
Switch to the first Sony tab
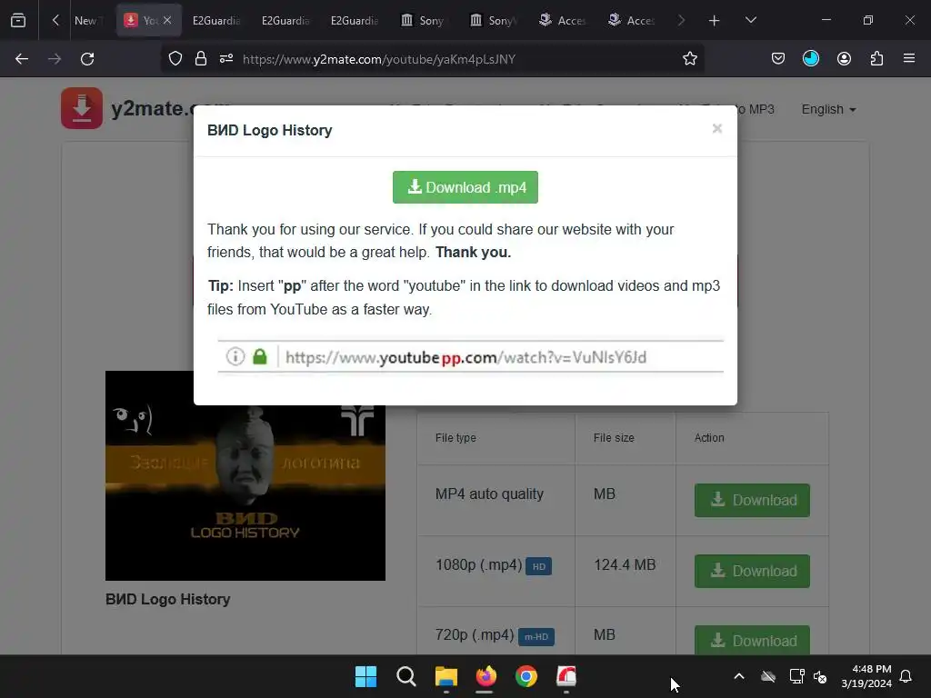(x=423, y=20)
